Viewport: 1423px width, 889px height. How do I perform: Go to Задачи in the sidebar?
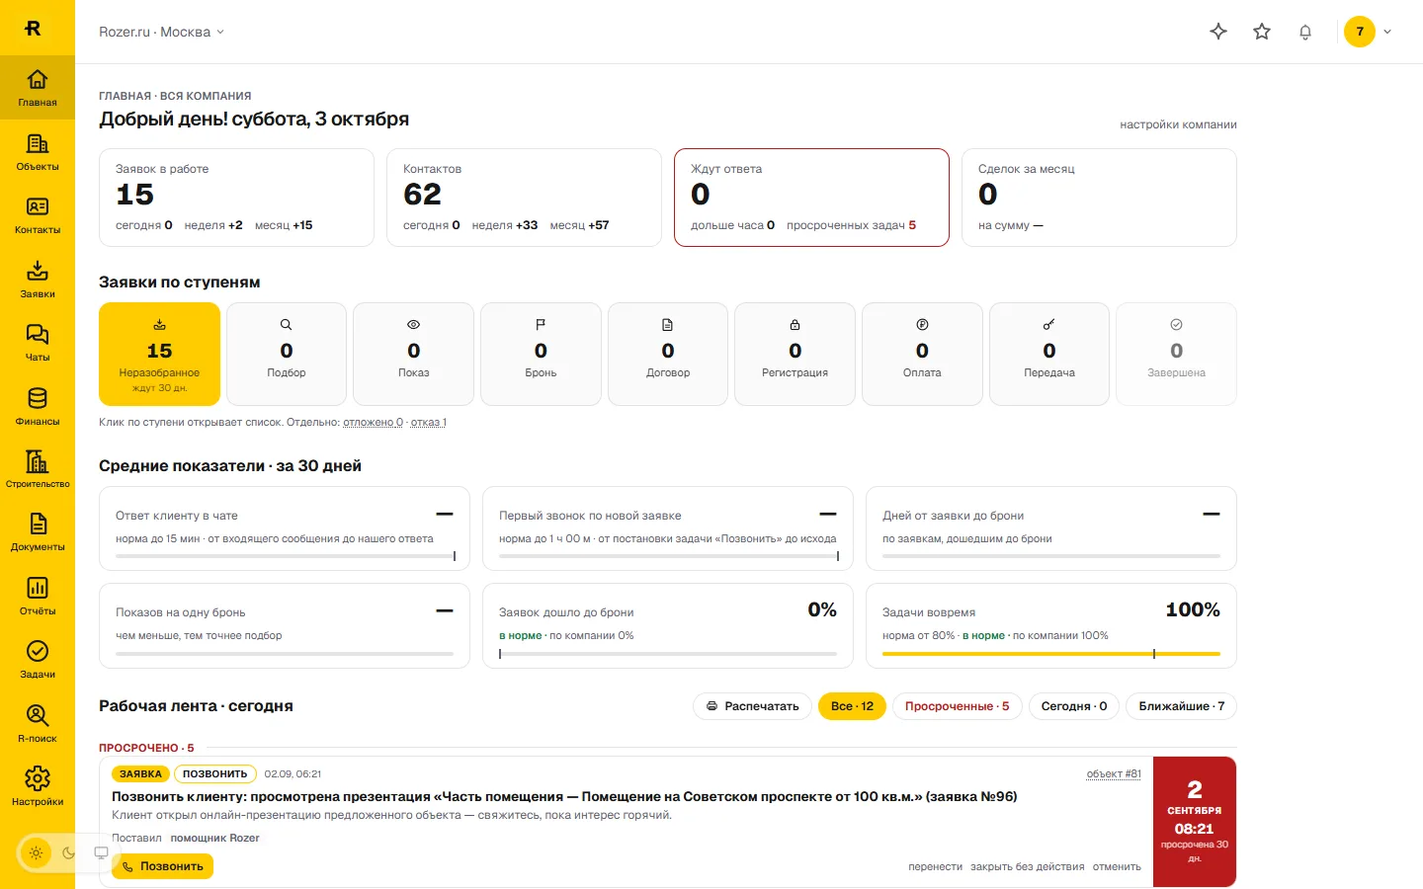(38, 661)
